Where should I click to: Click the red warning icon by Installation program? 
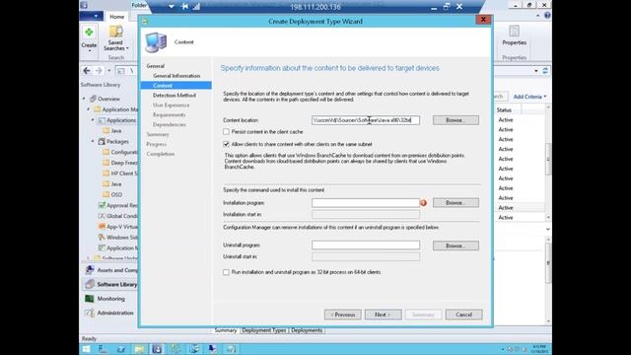423,203
